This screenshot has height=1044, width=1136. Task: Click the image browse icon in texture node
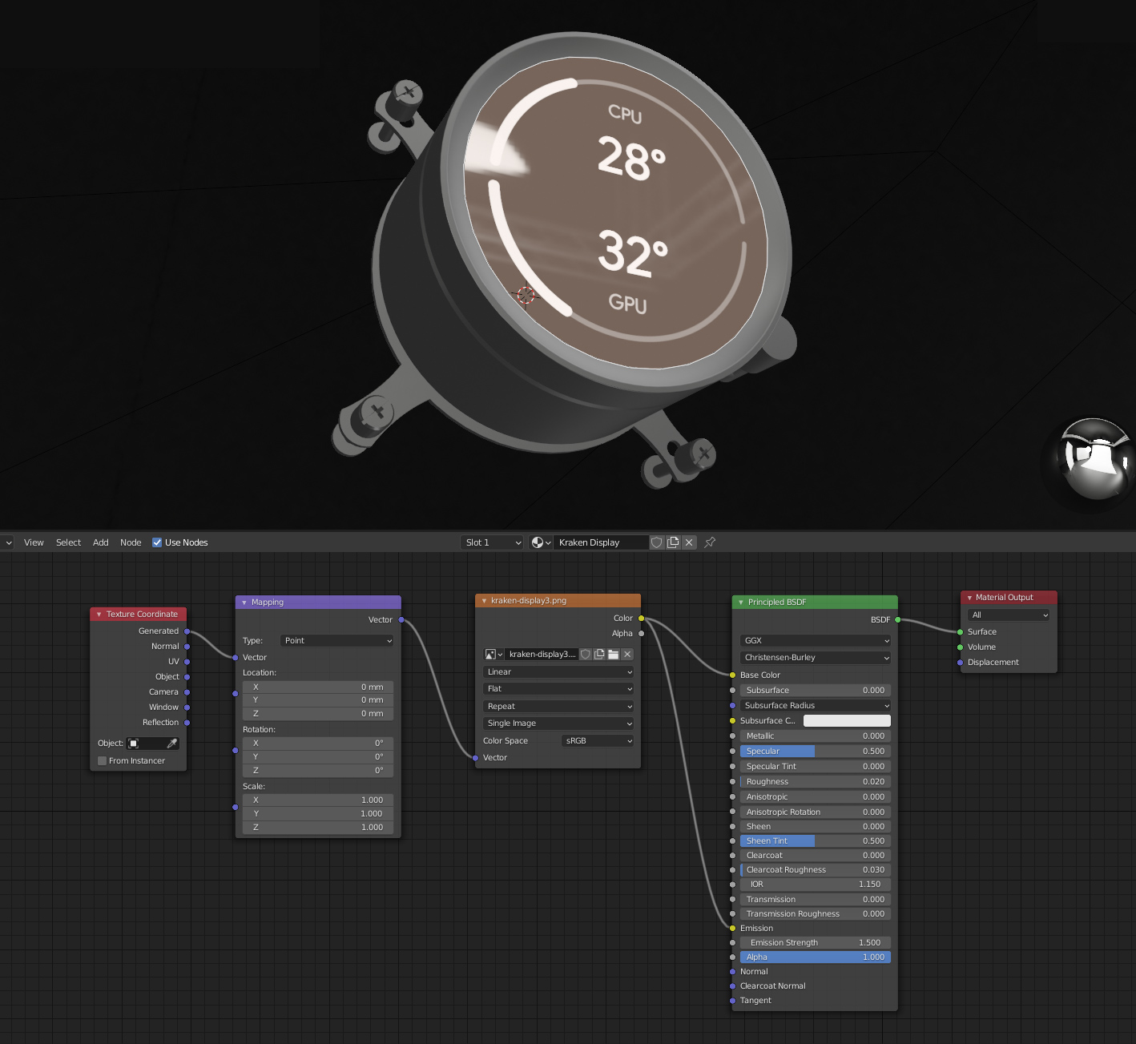(493, 655)
